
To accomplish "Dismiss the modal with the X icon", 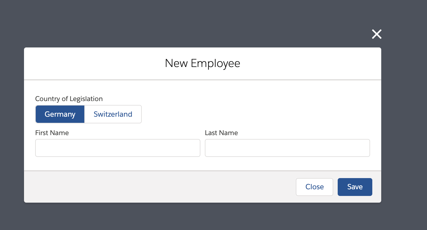I will (376, 34).
